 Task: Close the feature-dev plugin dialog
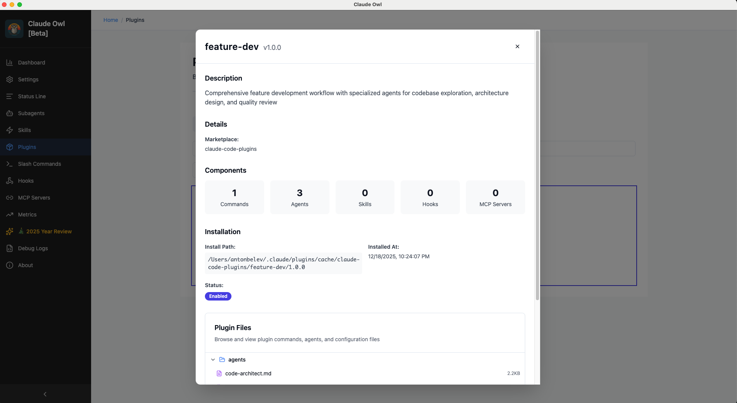click(x=517, y=46)
